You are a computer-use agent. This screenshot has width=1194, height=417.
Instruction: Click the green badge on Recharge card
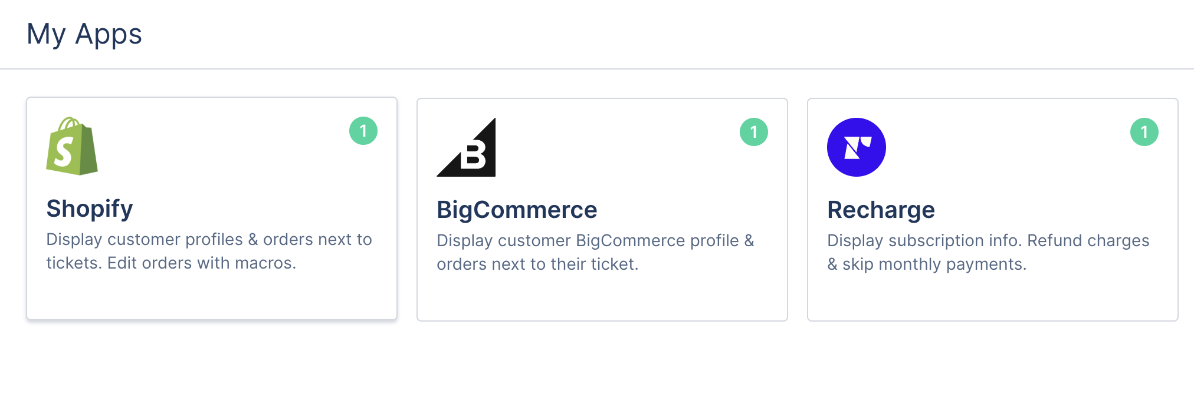click(x=1144, y=132)
